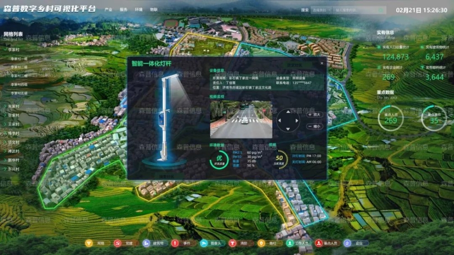Click the 事件 exclamation icon
Screen dimensions: 454x255
tap(175, 243)
